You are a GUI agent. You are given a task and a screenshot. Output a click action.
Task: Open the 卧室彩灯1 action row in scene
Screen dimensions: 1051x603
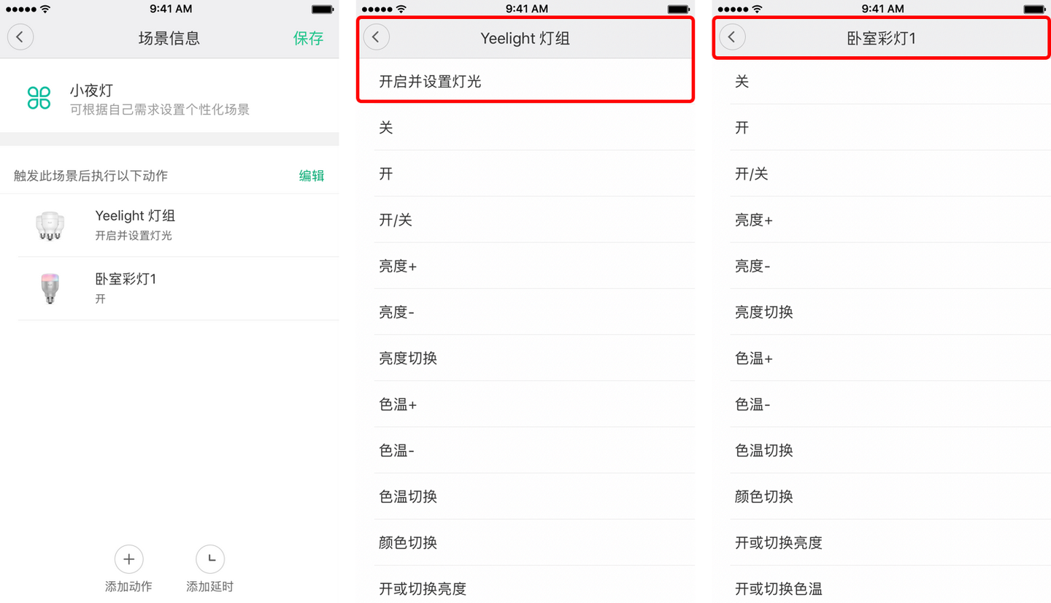(x=178, y=288)
